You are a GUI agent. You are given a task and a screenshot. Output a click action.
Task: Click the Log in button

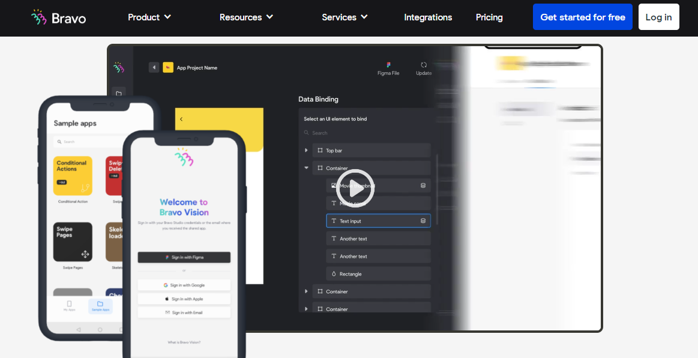(658, 17)
